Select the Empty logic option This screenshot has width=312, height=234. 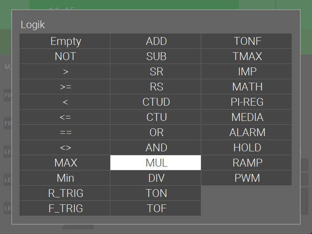pyautogui.click(x=65, y=41)
